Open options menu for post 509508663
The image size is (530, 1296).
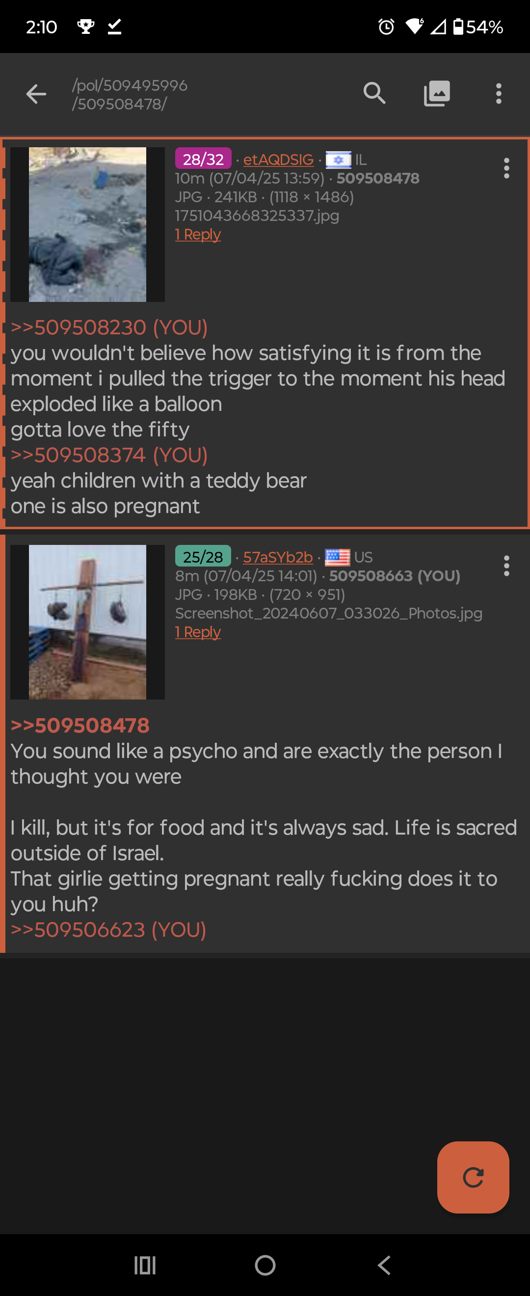point(506,566)
